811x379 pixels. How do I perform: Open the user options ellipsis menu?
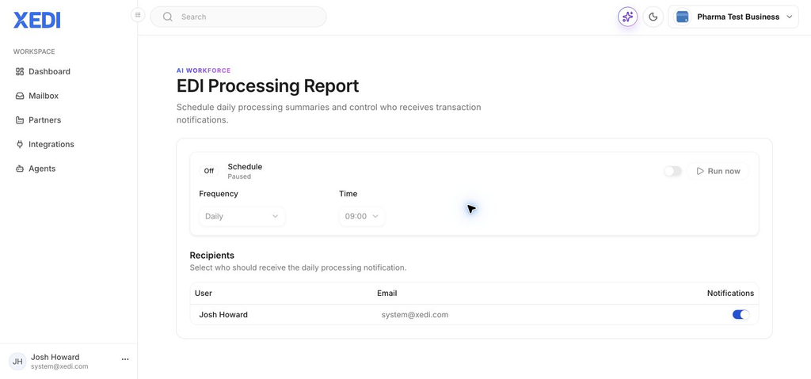pyautogui.click(x=125, y=359)
